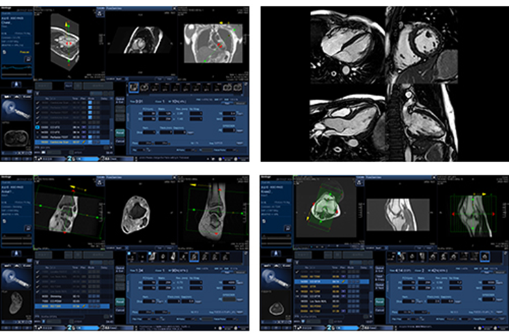
Task: Select the highlighted knee icon at strip's right end
Action: 484,257
